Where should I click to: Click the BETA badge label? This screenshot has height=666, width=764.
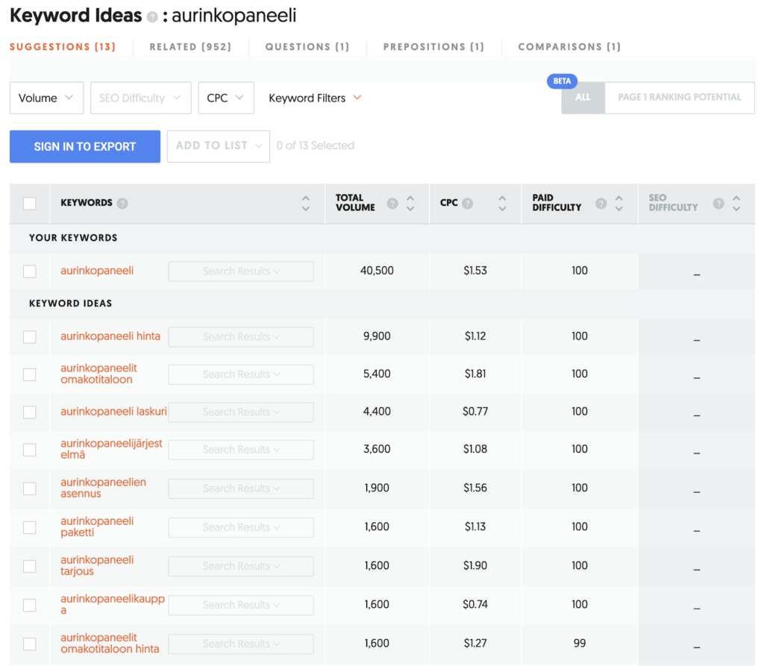point(562,81)
